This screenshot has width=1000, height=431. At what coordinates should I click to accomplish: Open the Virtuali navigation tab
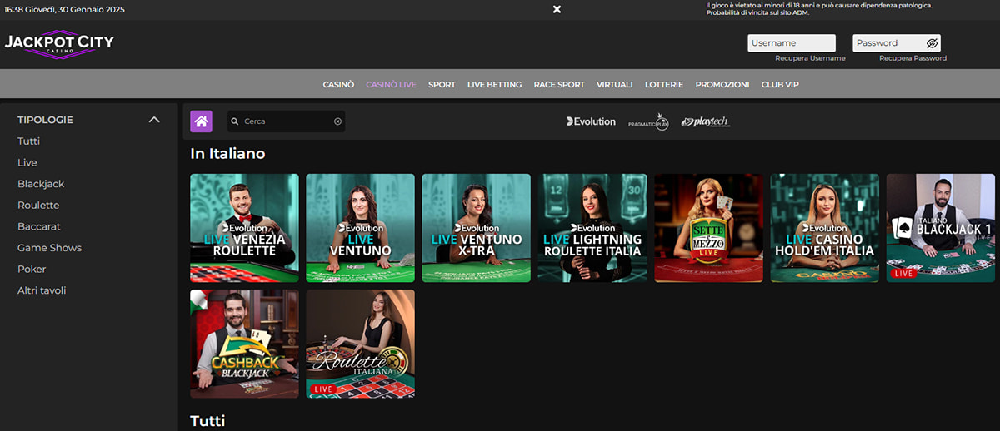(x=615, y=84)
